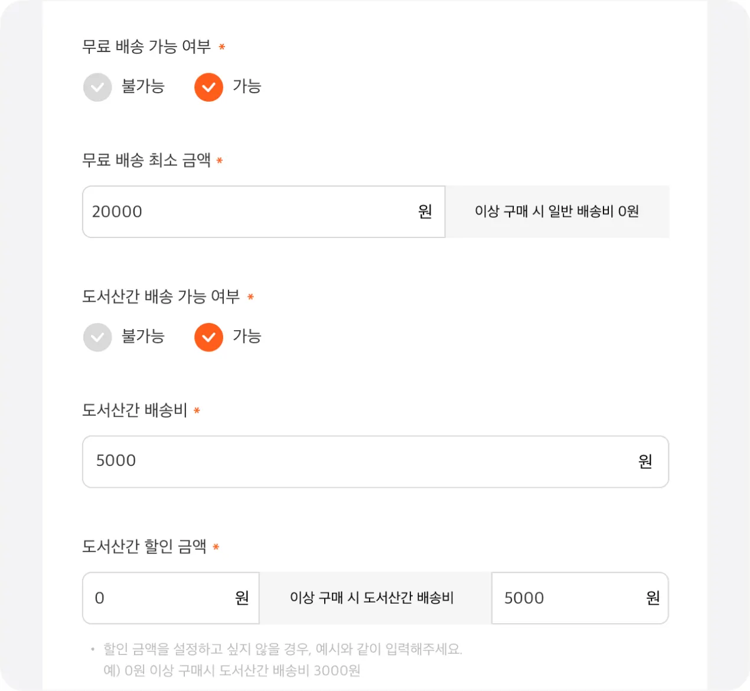Click the 도서산간 배송비 field label
The width and height of the screenshot is (750, 691).
click(x=135, y=410)
